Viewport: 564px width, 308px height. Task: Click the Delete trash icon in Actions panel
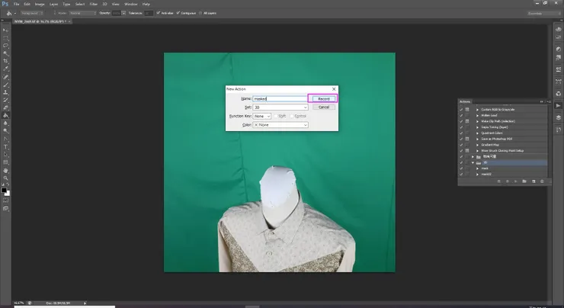click(542, 181)
